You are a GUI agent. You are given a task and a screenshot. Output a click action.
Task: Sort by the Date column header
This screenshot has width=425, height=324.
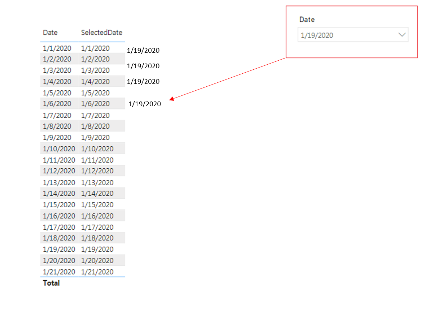point(50,33)
